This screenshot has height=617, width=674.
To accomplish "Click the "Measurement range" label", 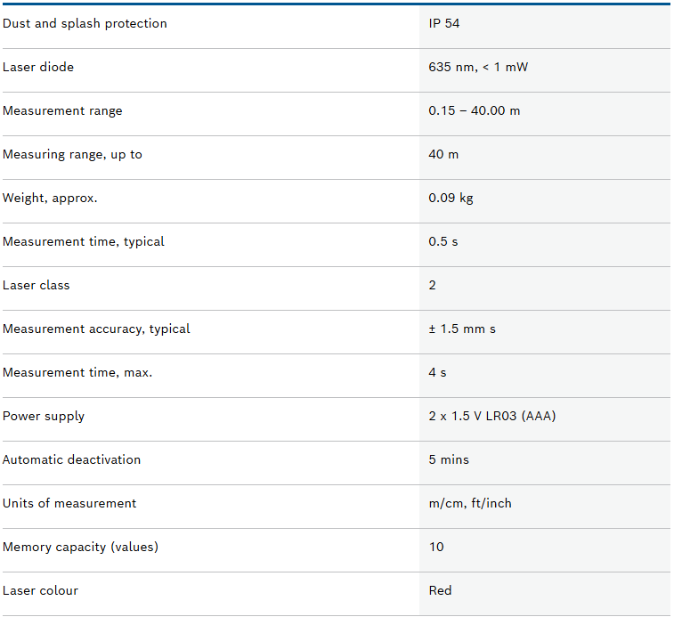I will point(62,111).
